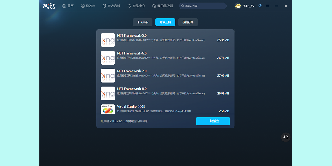Screen dimensions: 332x166
Task: Click the xna icon for NET Framework-5.0
Action: click(108, 40)
